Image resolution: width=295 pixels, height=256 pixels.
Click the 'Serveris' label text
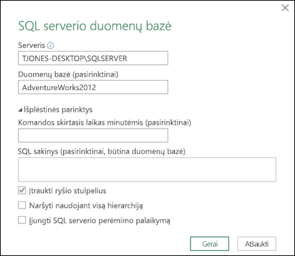[31, 45]
